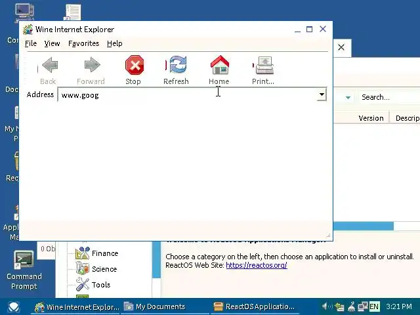
Task: Expand the dropdown arrow beside Search box
Action: (348, 98)
